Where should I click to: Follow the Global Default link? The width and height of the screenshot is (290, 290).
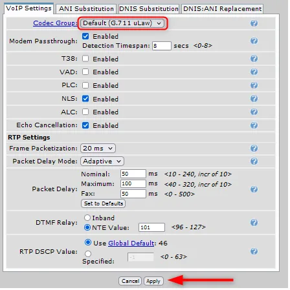click(x=131, y=243)
